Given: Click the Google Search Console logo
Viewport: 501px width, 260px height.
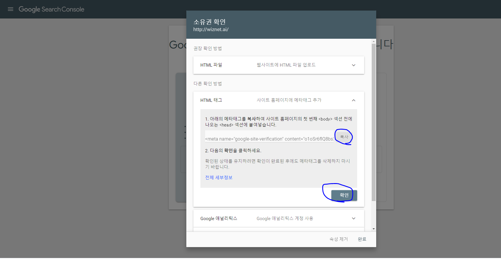Looking at the screenshot, I should click(x=51, y=9).
